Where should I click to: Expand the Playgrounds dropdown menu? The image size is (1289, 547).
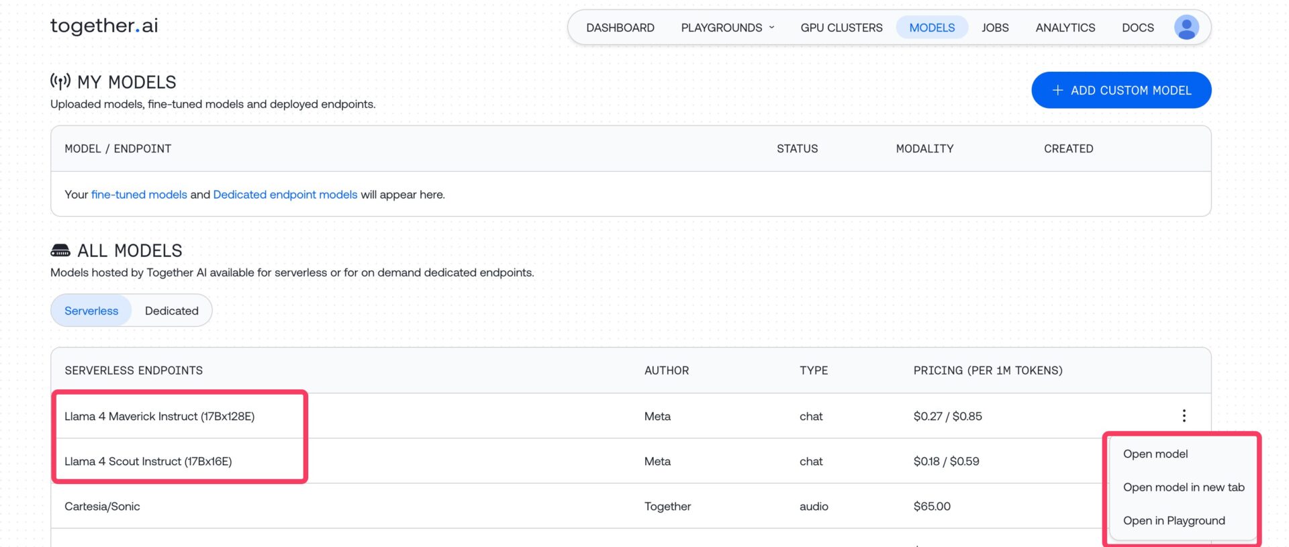point(728,28)
